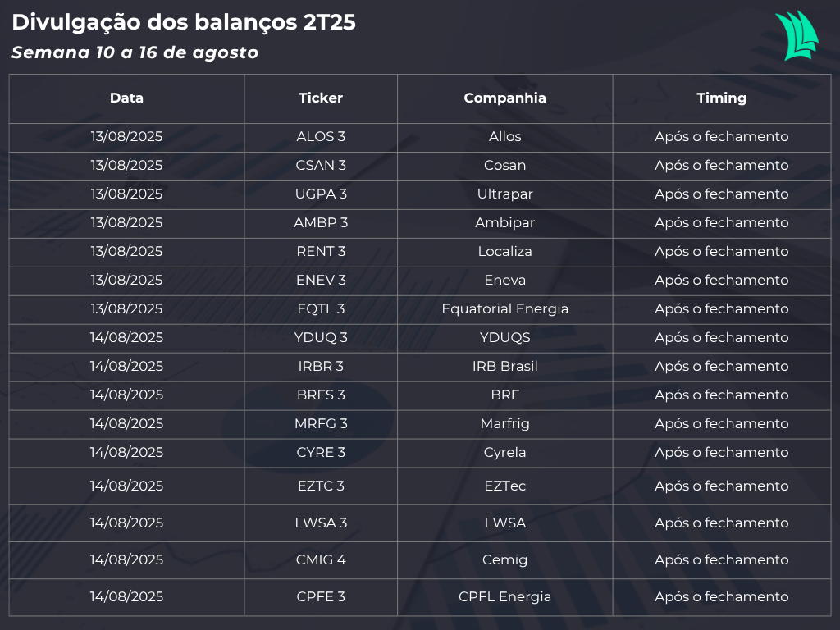Click the YDUQ 3 ticker cell
Viewport: 840px width, 630px height.
click(x=321, y=337)
